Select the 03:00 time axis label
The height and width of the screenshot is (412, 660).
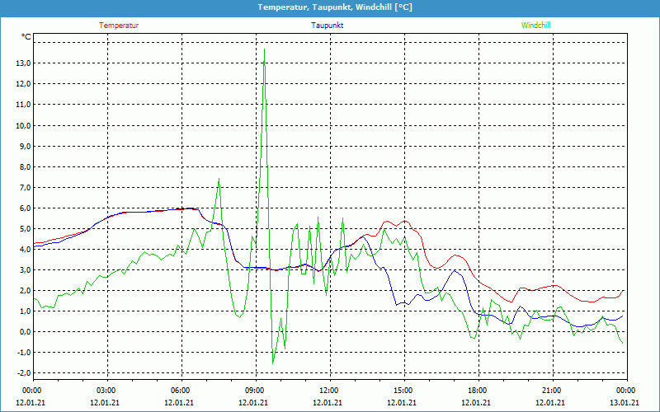click(x=106, y=390)
